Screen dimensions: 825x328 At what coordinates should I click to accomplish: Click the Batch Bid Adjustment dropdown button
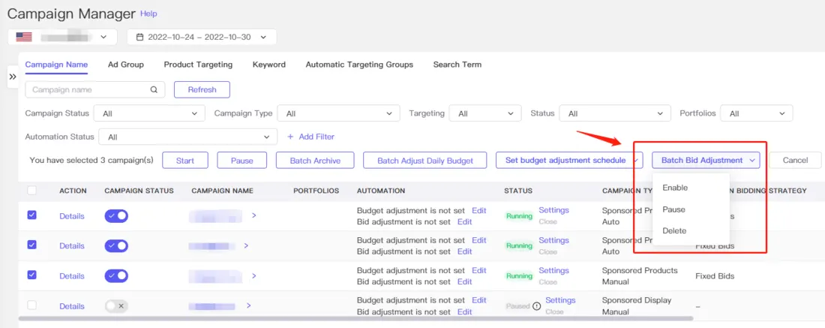[x=706, y=160]
